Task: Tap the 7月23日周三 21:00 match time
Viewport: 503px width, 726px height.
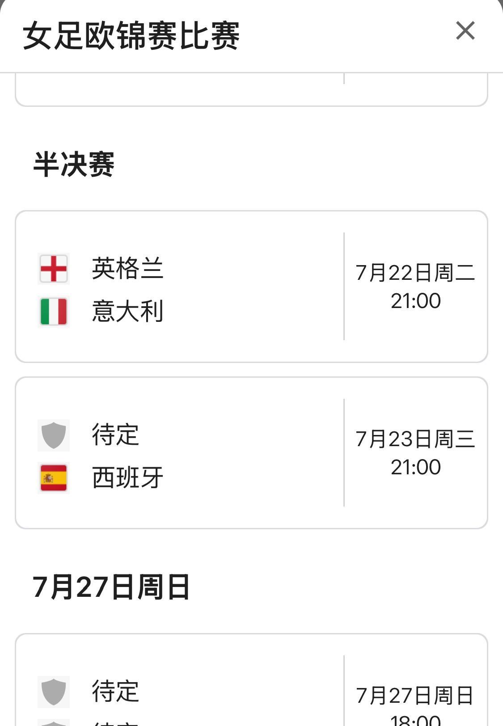Action: pyautogui.click(x=415, y=453)
